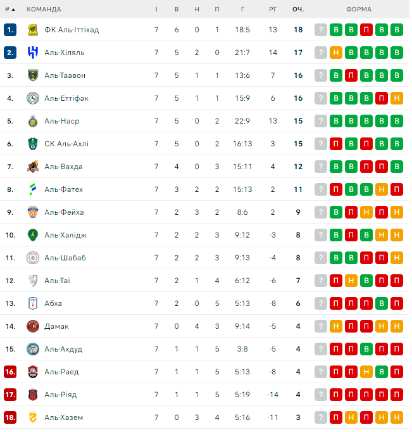
Task: Click the Аль-Хіляль club crest
Action: pos(33,53)
